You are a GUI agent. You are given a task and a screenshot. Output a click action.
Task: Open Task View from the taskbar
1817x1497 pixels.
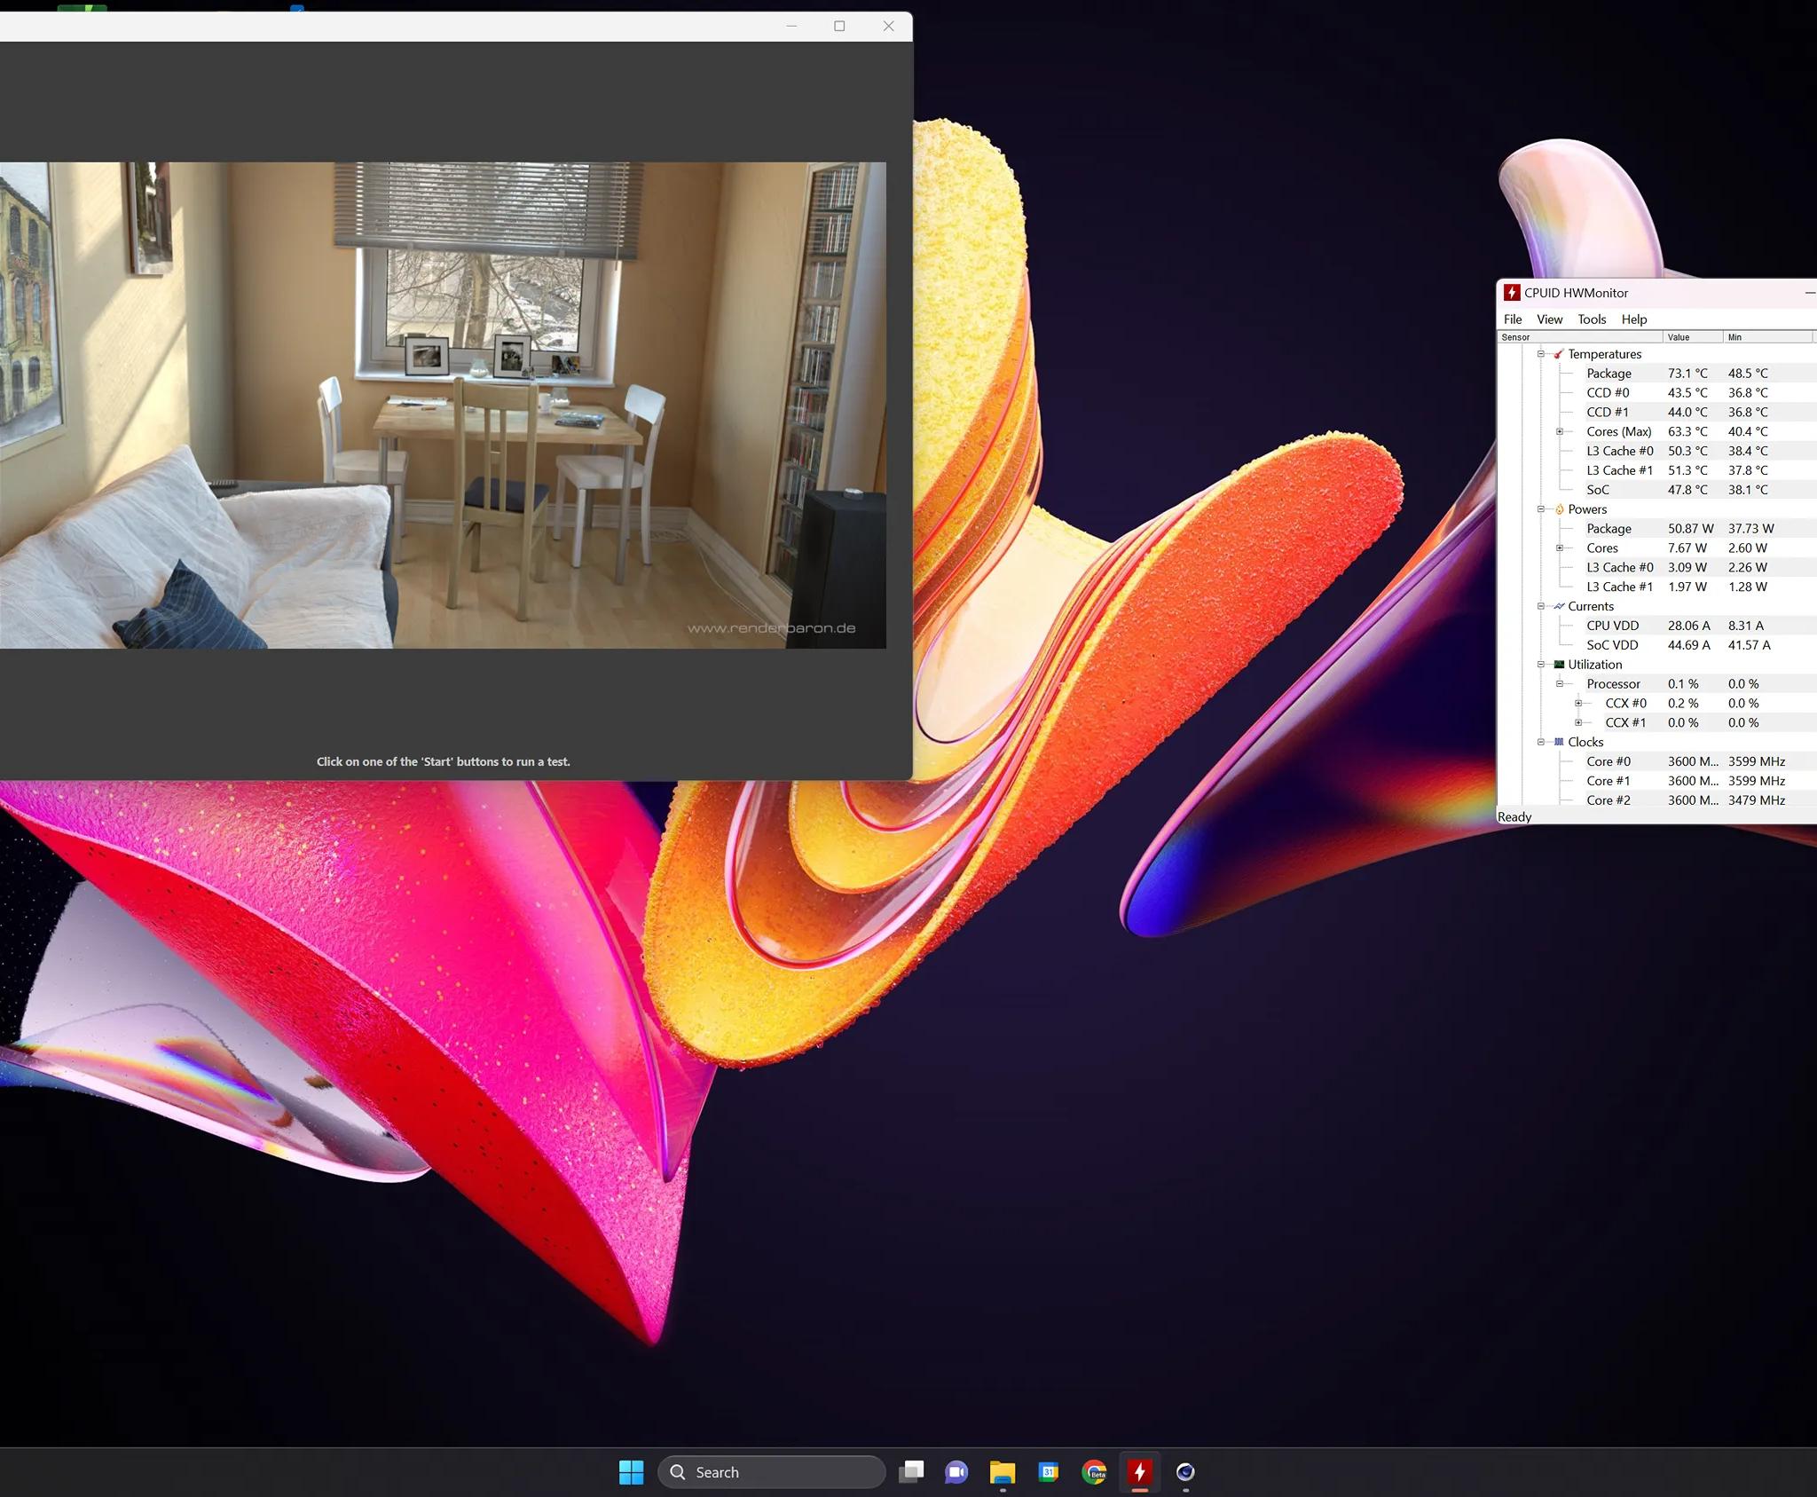pos(910,1472)
